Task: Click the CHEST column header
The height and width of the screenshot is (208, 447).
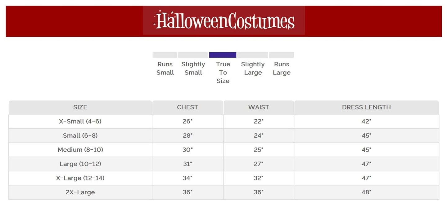Action: tap(187, 107)
